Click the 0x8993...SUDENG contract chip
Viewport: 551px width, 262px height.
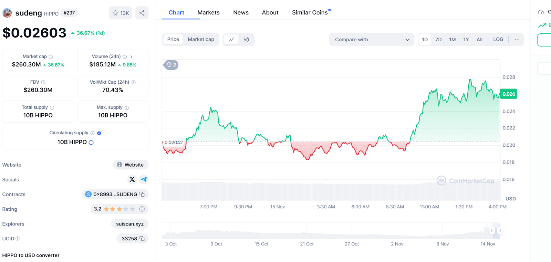pos(115,194)
